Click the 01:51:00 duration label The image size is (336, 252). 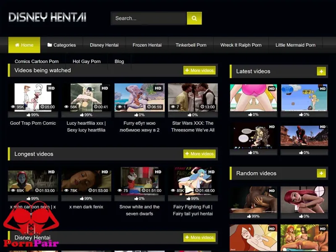click(x=152, y=191)
